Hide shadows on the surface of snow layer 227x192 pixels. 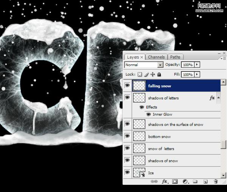click(x=127, y=124)
